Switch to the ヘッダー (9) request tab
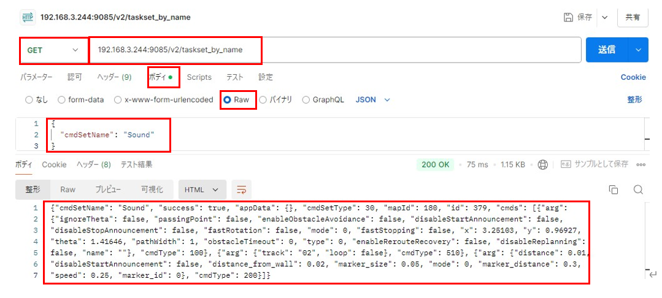The height and width of the screenshot is (298, 662). [x=114, y=77]
